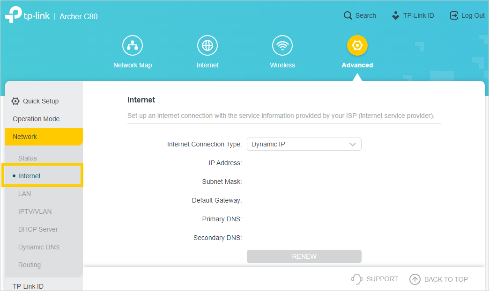Click the Advanced gear icon
489x291 pixels.
point(357,45)
